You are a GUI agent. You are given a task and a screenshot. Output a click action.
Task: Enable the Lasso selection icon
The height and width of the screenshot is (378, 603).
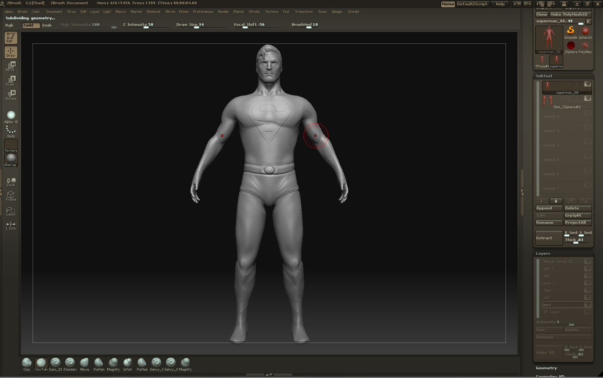[11, 211]
